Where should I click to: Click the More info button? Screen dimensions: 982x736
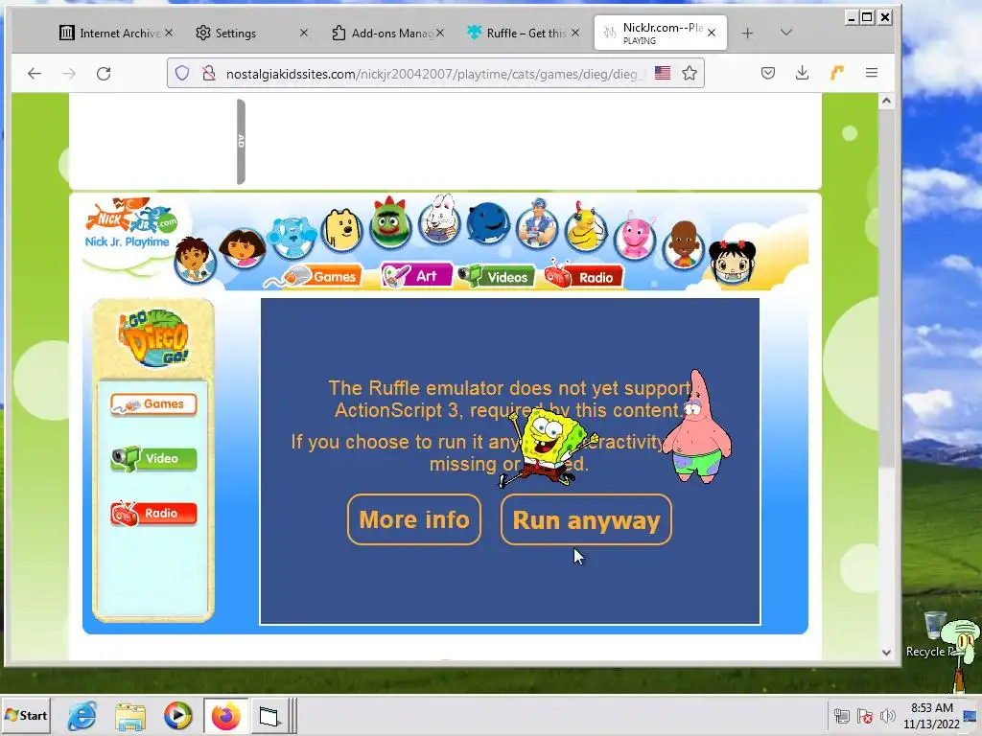[x=414, y=519]
